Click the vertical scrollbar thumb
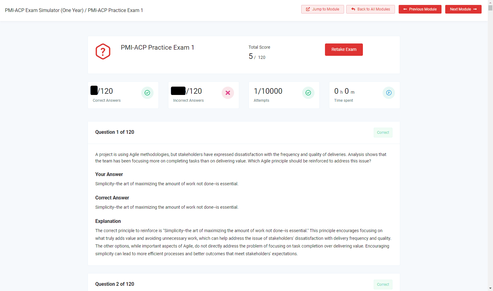This screenshot has height=291, width=493. 490,8
